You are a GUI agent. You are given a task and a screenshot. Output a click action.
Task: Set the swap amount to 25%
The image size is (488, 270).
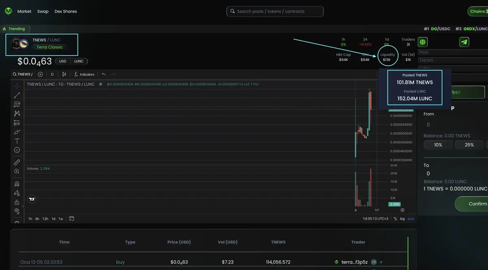pyautogui.click(x=469, y=145)
